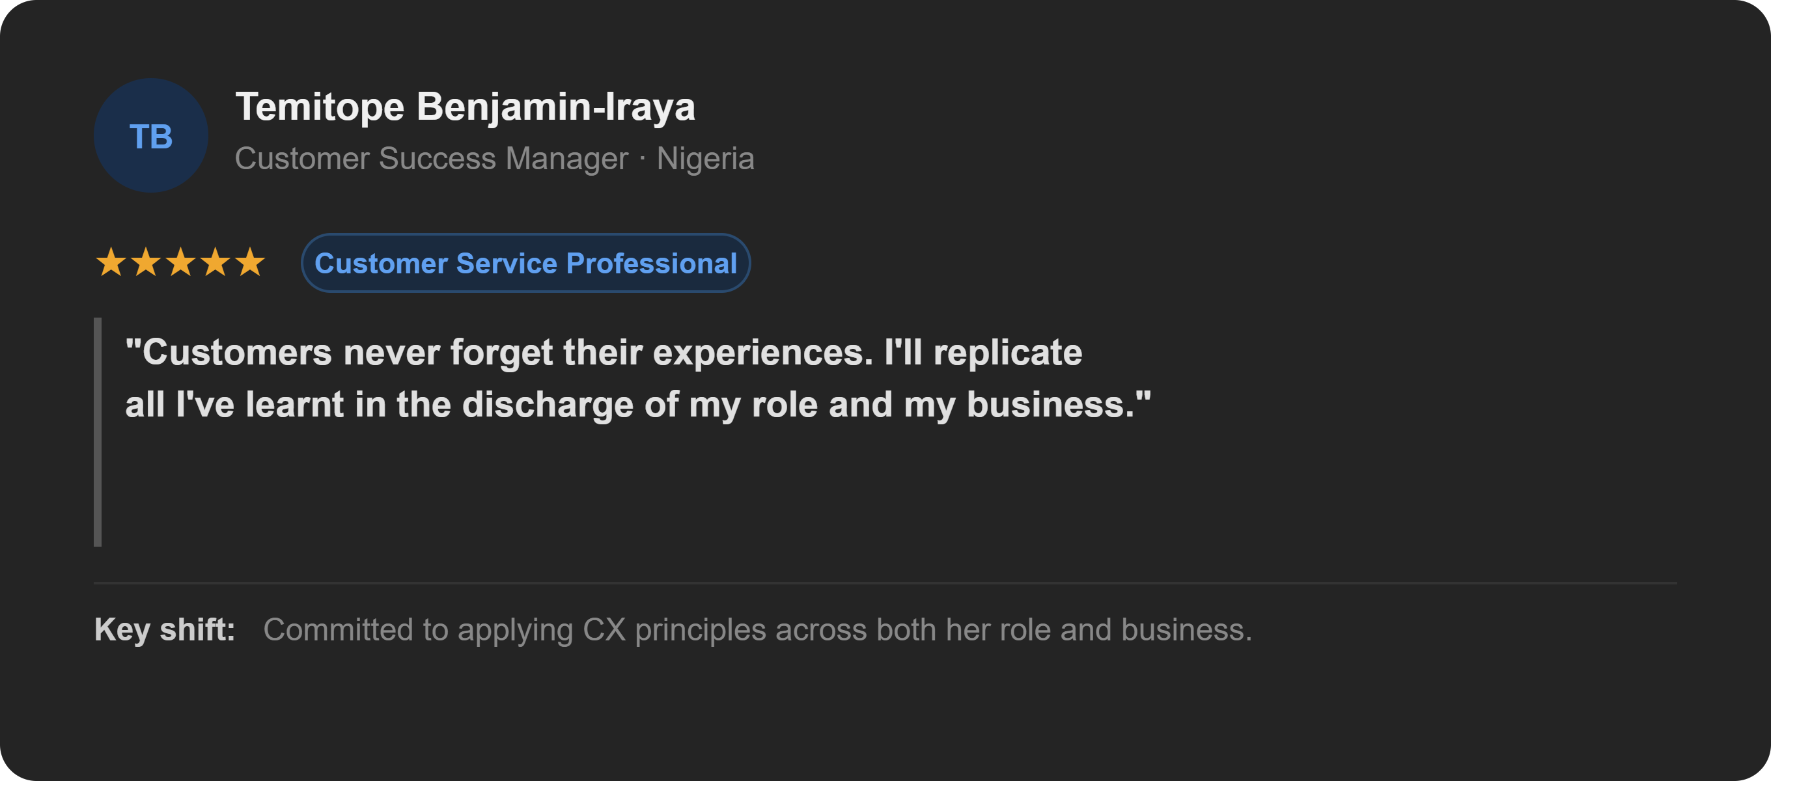Click the third rating star
The image size is (1797, 807).
181,263
